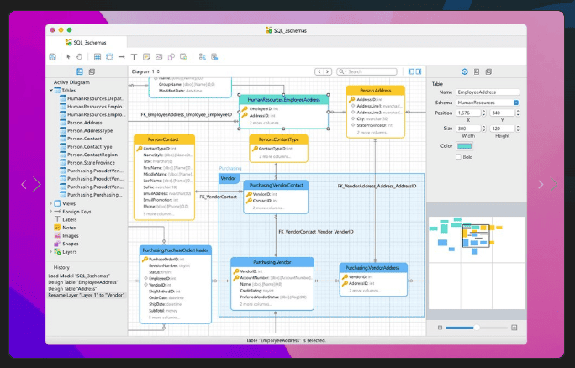Select the Purchasing.Vendor table header on canvas
Screen dimensions: 575x368
272,262
